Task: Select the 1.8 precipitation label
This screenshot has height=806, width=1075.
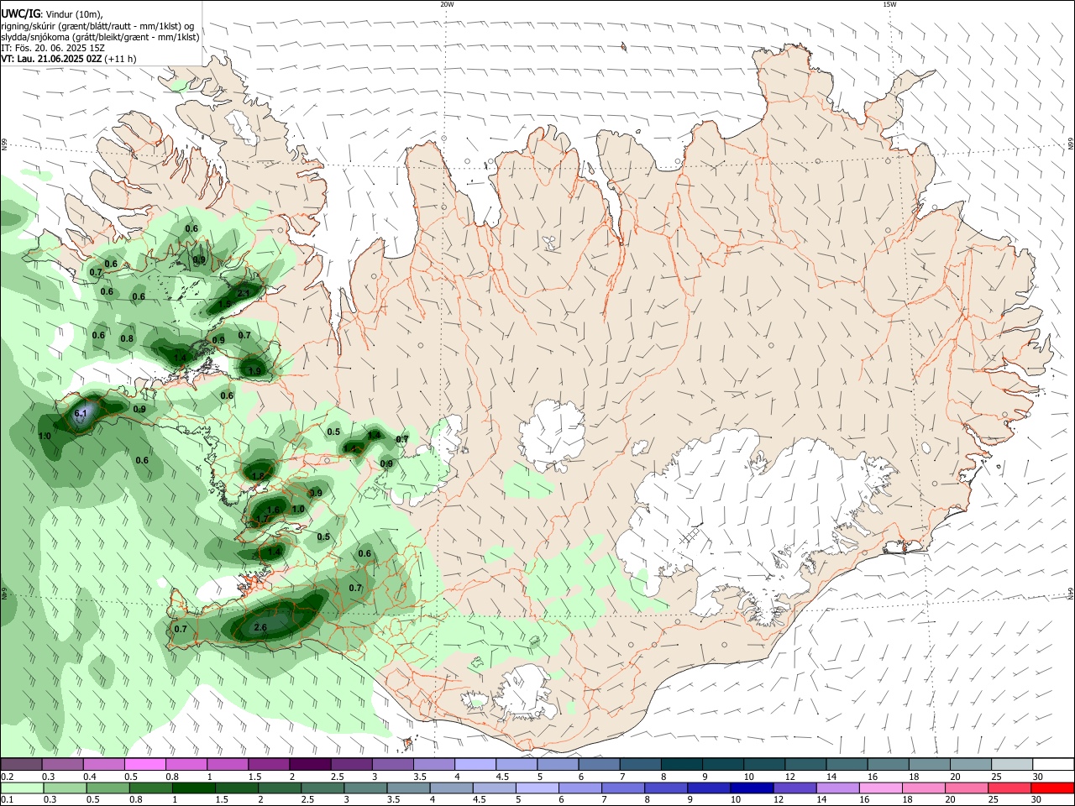Action: 259,476
